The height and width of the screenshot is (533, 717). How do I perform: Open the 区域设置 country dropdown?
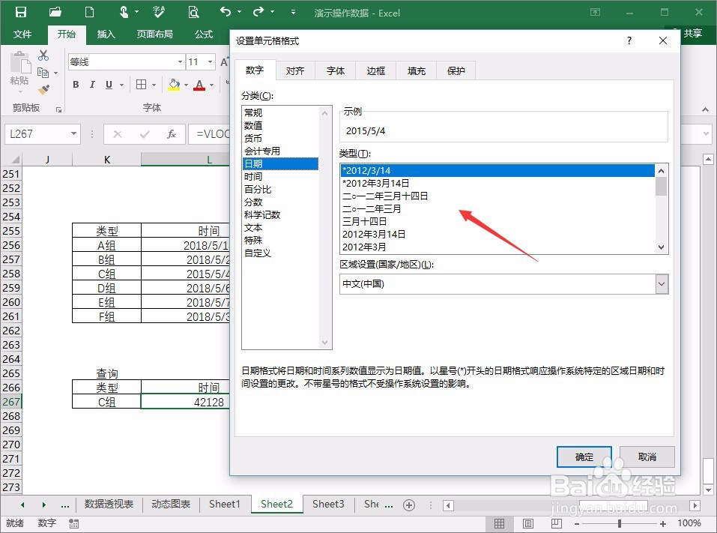[661, 283]
